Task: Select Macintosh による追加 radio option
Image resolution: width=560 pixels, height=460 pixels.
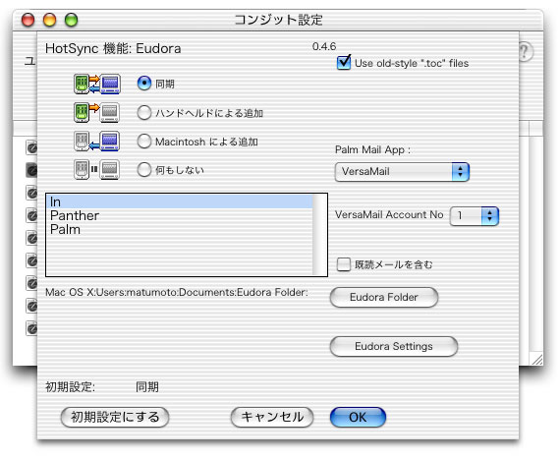Action: pyautogui.click(x=143, y=142)
